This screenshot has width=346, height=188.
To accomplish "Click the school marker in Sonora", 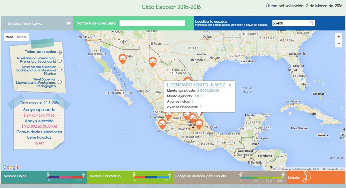I will [123, 59].
